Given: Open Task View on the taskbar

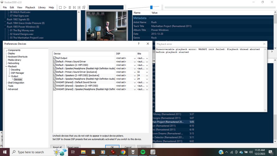Looking at the screenshot, I should pos(73,152).
